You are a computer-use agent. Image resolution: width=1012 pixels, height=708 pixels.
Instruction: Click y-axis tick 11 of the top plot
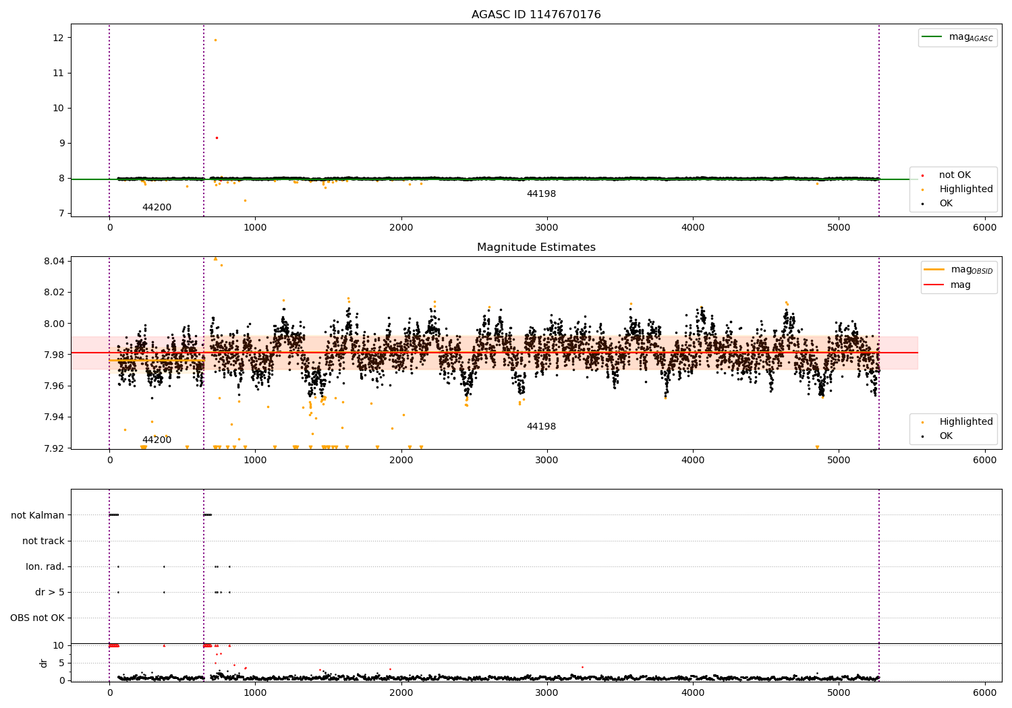pyautogui.click(x=59, y=73)
